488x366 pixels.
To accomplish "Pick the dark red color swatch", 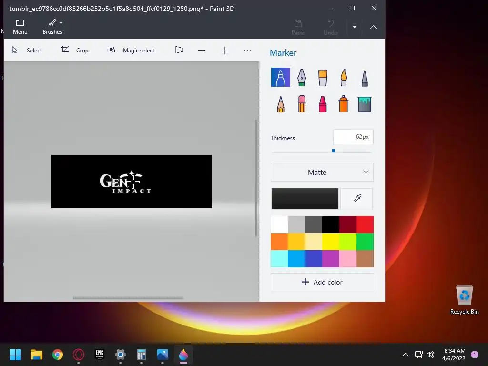I will pos(347,224).
